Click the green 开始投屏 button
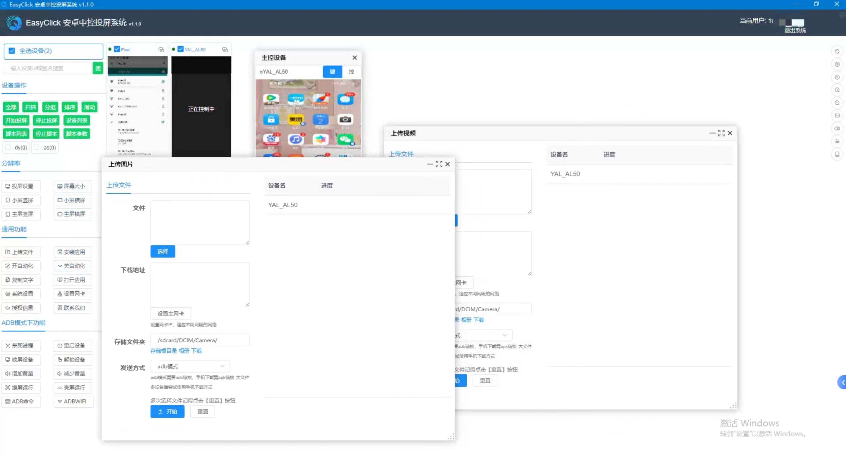846x459 pixels. [16, 120]
